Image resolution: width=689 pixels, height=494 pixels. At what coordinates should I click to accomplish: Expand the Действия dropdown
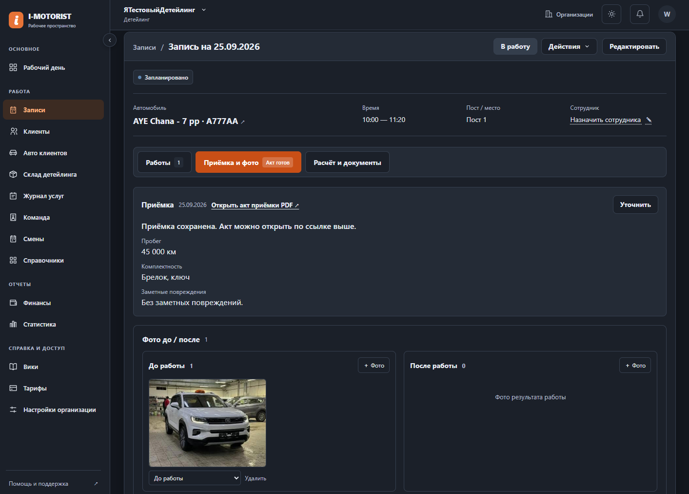click(569, 46)
